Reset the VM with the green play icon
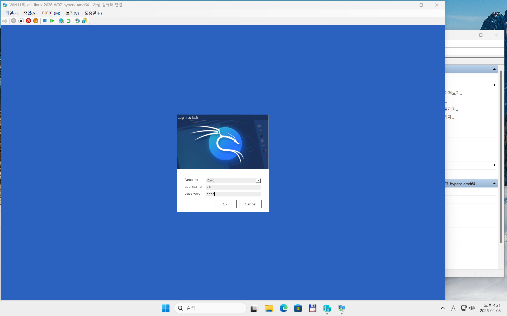The height and width of the screenshot is (316, 507). (x=52, y=21)
